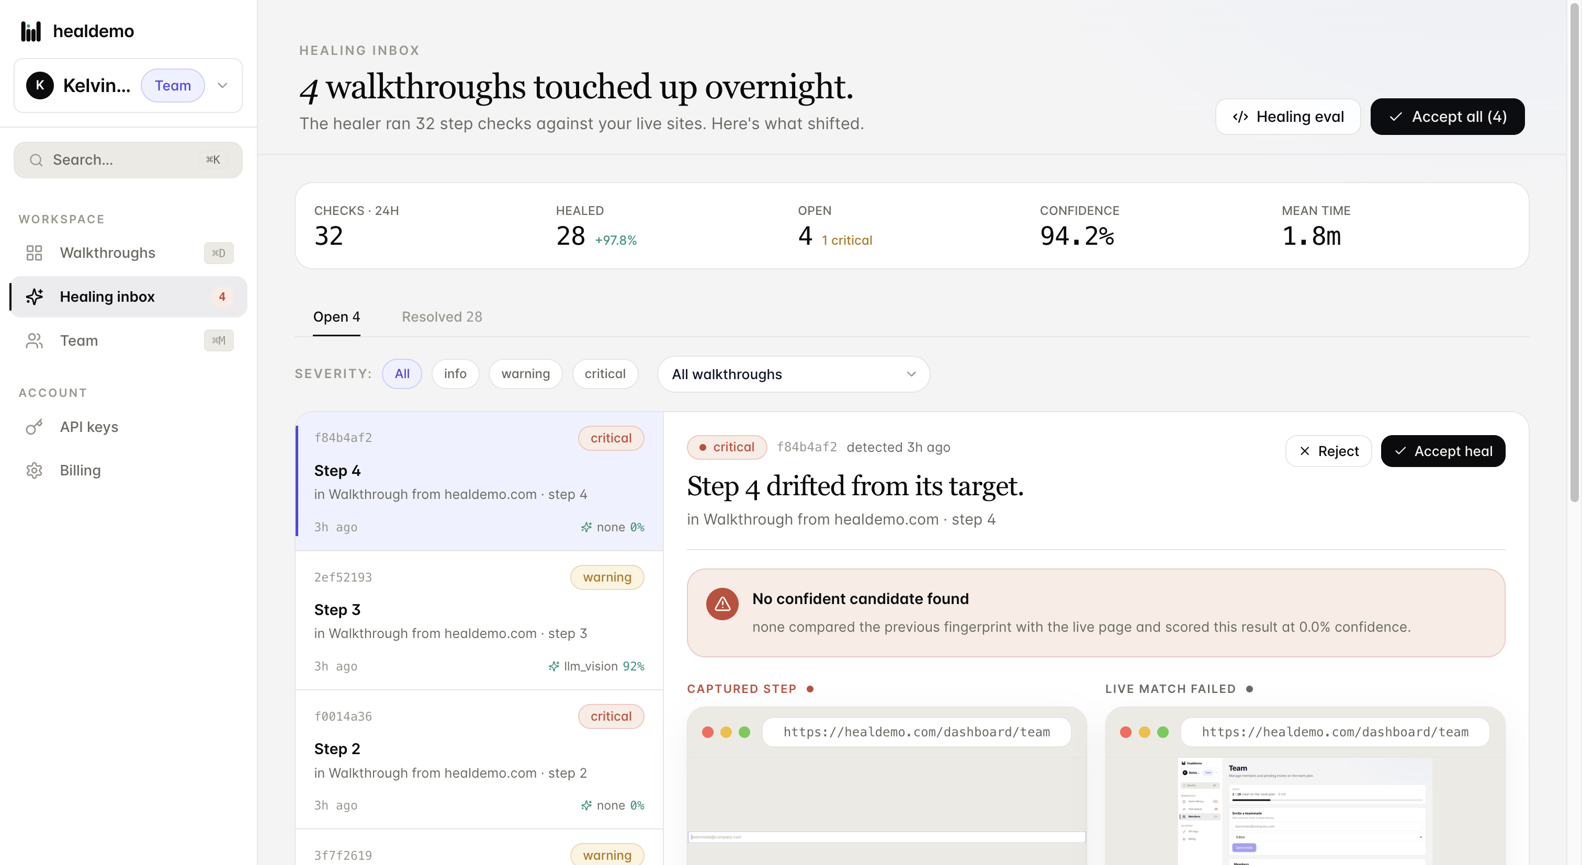Select the Open 4 tab

point(336,317)
